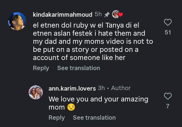Click the "We love you" reply text

98,99
